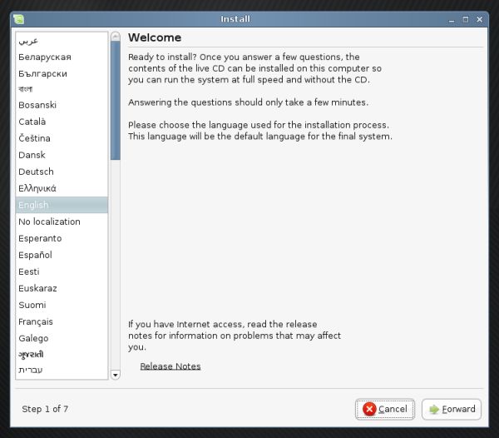Click the Cancel button

point(385,409)
